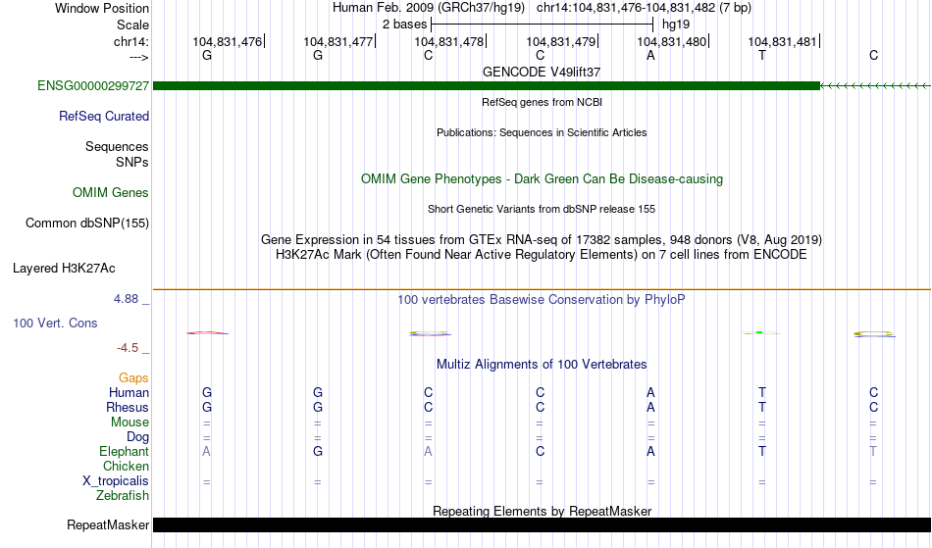This screenshot has width=932, height=548.
Task: Click the GENCODE V49lift37 track title
Action: click(542, 72)
